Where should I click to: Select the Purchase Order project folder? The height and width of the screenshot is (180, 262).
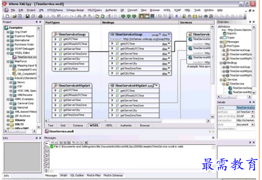click(x=24, y=45)
